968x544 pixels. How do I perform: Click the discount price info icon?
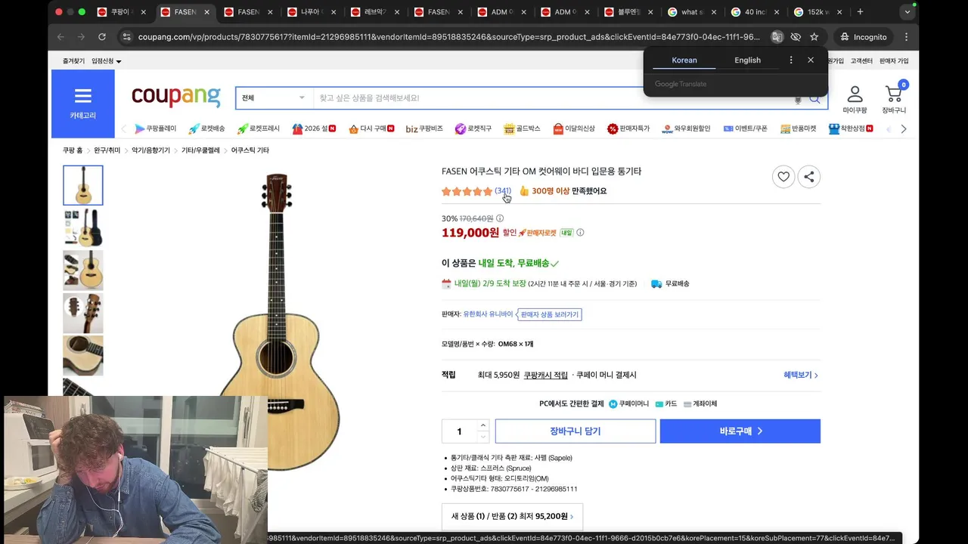click(500, 218)
